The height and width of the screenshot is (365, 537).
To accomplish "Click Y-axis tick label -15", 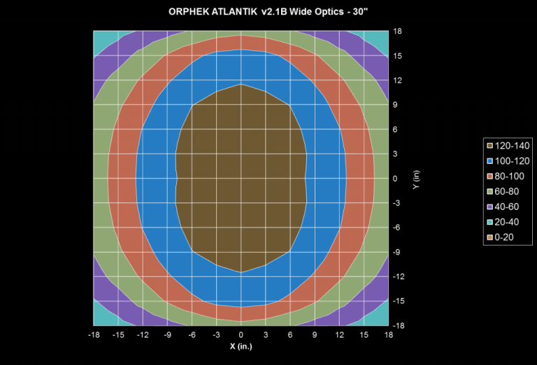I will point(399,301).
